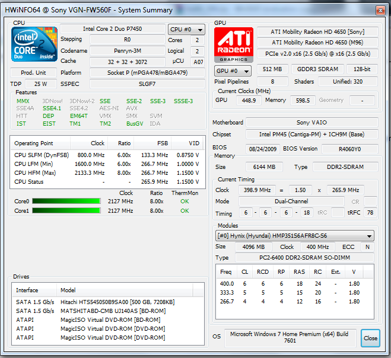Click the VID column header
Viewport: 391px width, 358px height.
point(187,143)
